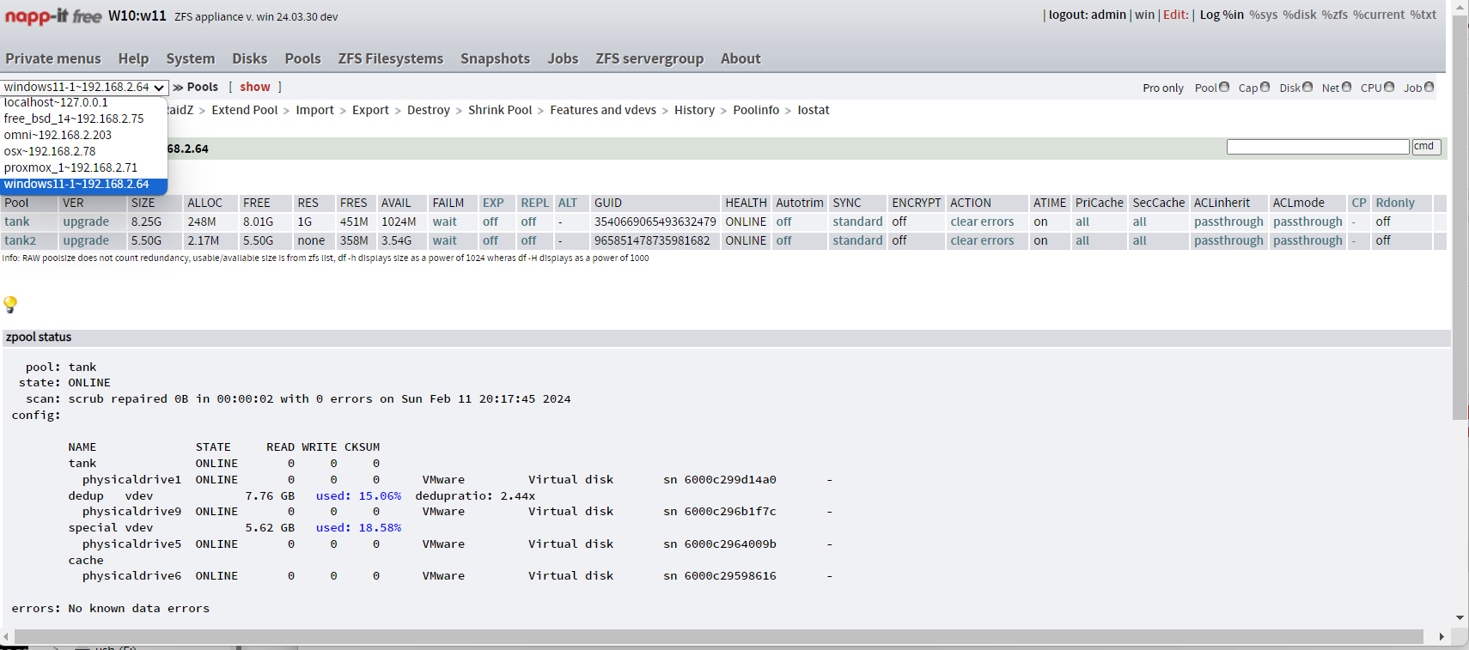Click the Pools breadcrumb link
1469x650 pixels.
[203, 87]
